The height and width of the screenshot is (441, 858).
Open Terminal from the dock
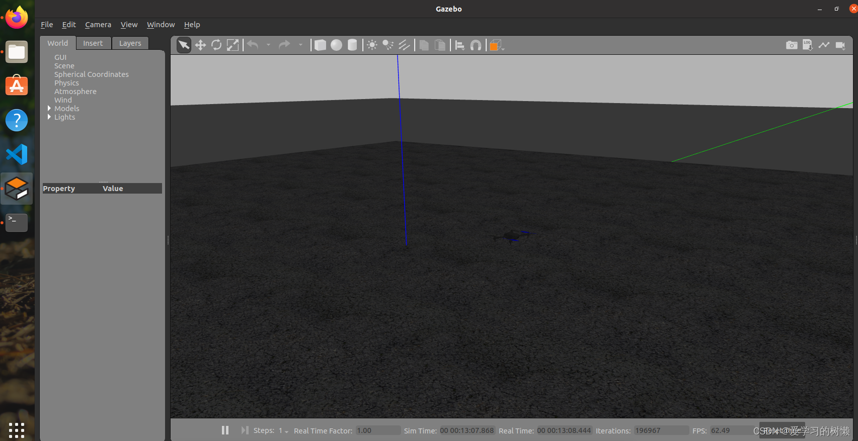(17, 223)
